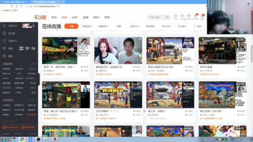Viewport: 253px width, 142px height.
Task: Click the avatars beside 我的关注 in sidebar
Action: pyautogui.click(x=27, y=26)
